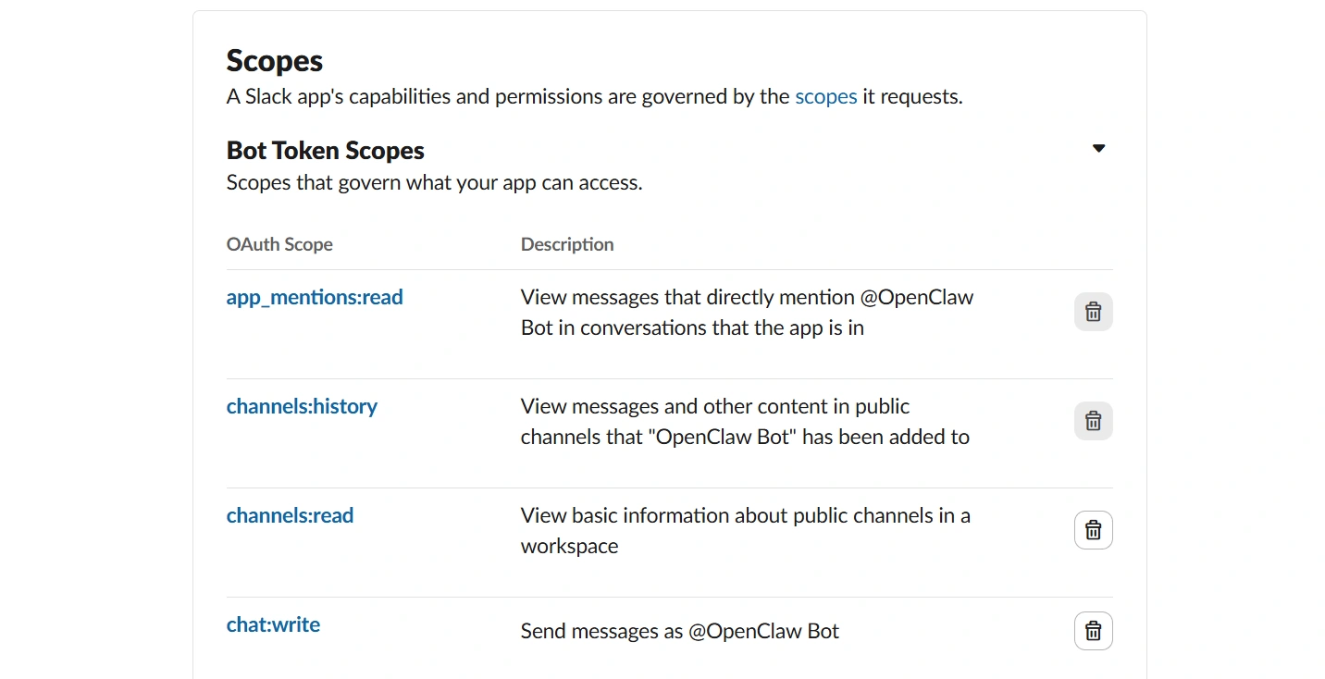Click the 'View messages that directly mention' description
1325x679 pixels.
pyautogui.click(x=748, y=312)
